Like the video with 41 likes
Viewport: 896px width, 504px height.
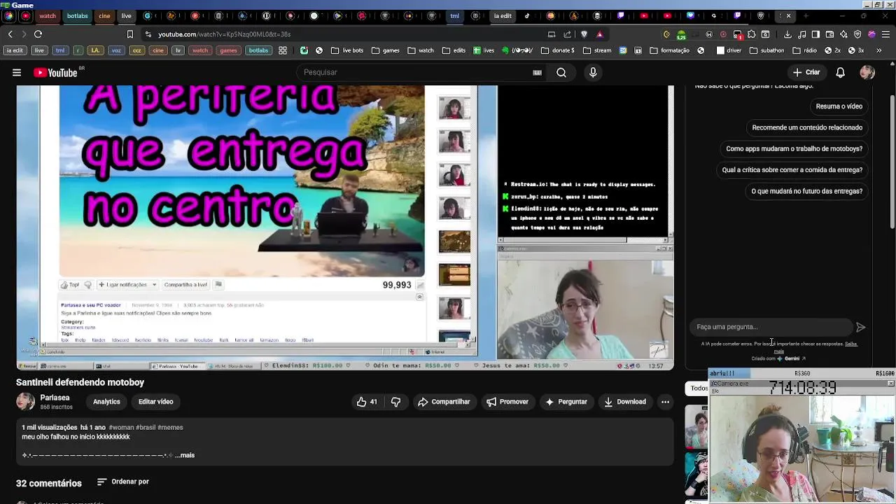click(367, 402)
